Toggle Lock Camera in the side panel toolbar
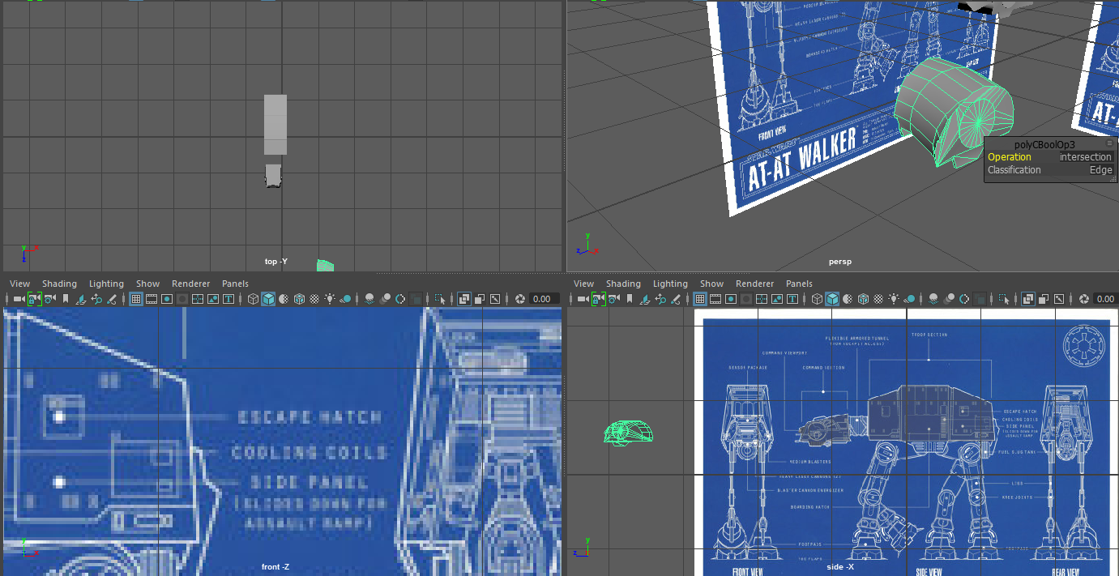Viewport: 1119px width, 576px height. click(x=599, y=299)
